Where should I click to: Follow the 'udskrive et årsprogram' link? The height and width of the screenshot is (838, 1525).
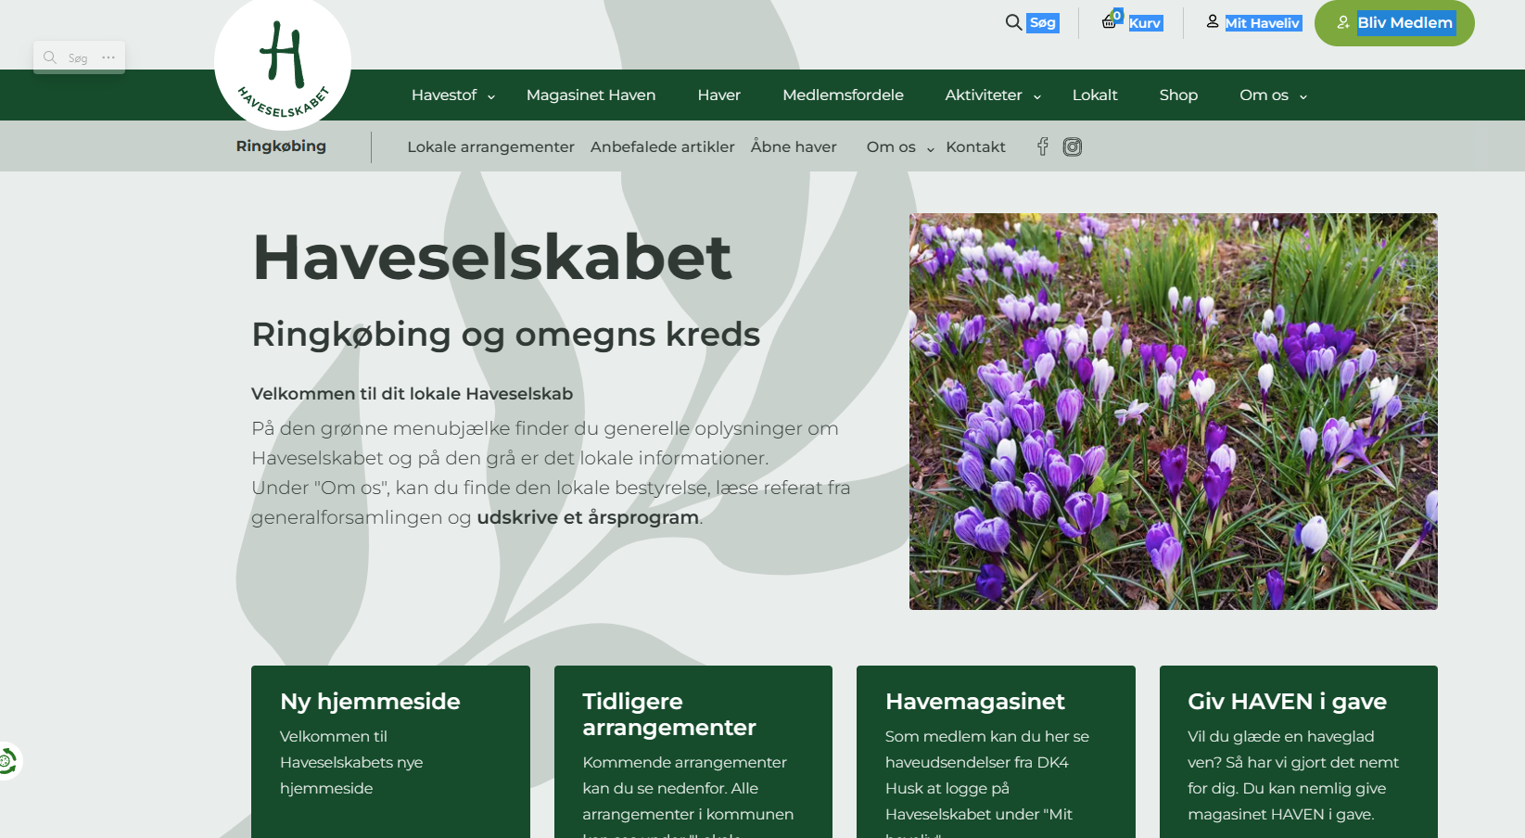coord(588,517)
